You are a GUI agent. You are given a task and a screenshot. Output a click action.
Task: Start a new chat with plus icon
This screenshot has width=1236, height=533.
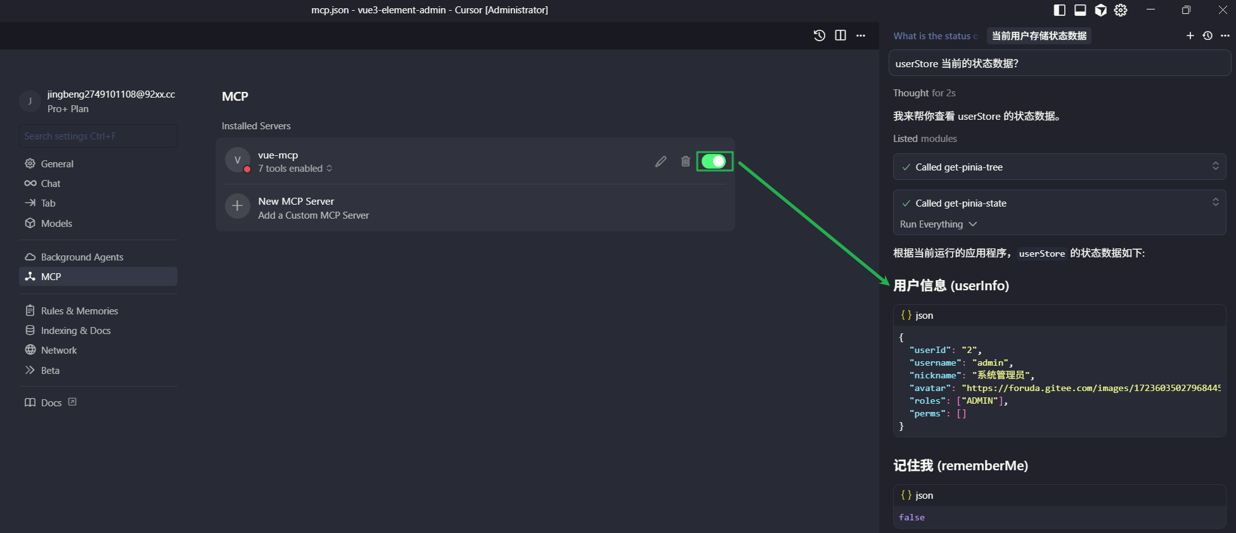(x=1190, y=36)
